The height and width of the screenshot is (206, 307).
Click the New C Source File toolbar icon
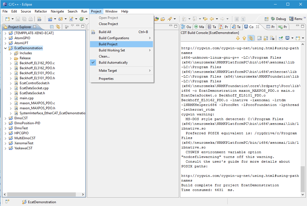[x=71, y=19]
